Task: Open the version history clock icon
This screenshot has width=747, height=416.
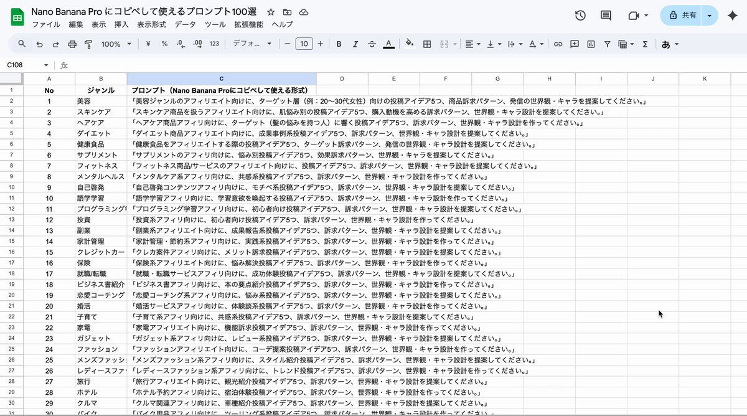Action: tap(580, 16)
